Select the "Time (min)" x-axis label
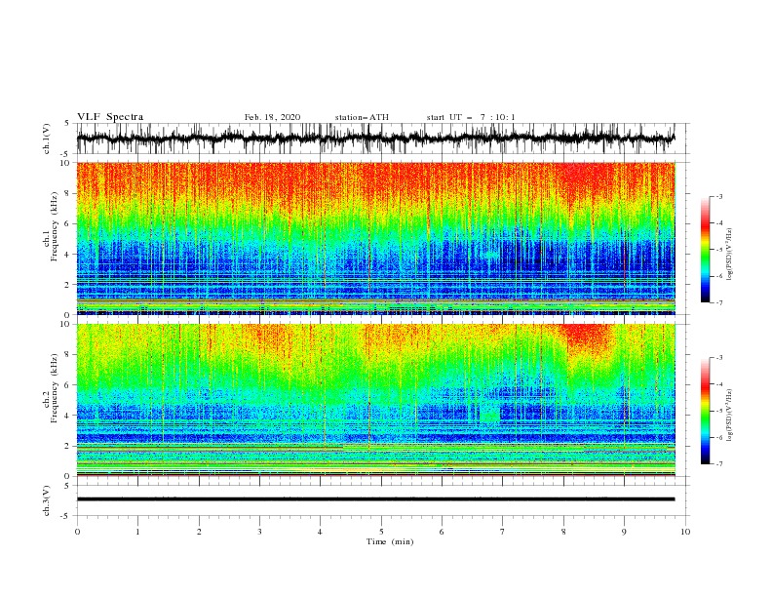 390,541
